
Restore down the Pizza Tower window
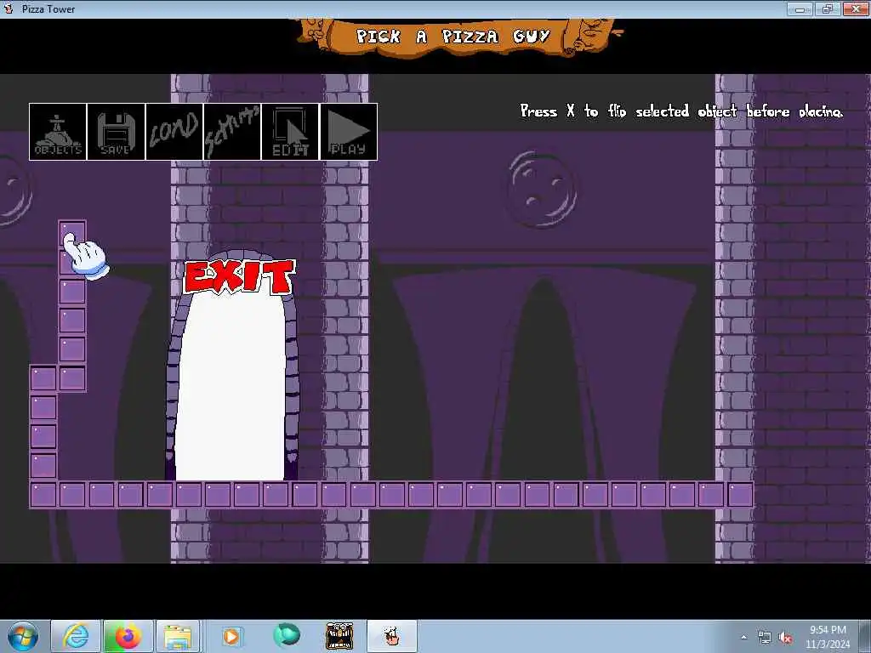(828, 9)
